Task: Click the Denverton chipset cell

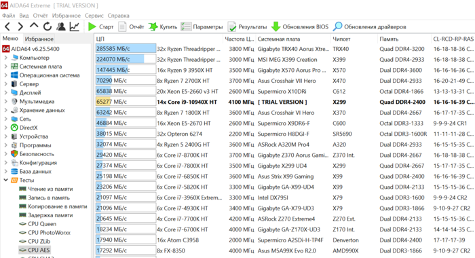Action: point(345,240)
